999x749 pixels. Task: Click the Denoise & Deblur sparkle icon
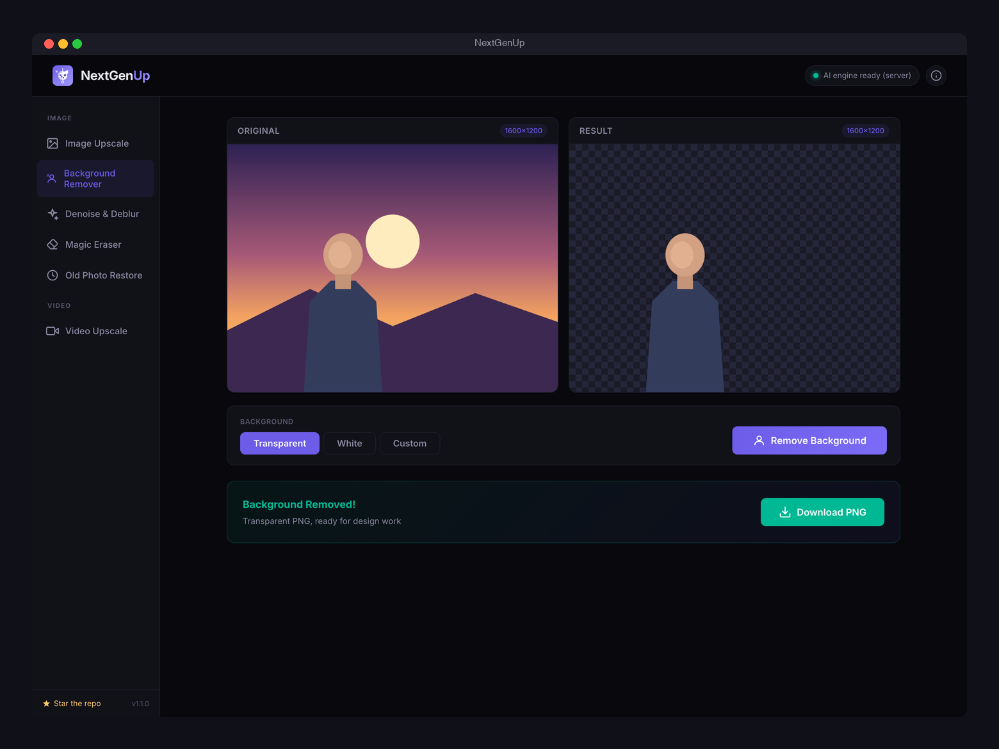pos(53,214)
